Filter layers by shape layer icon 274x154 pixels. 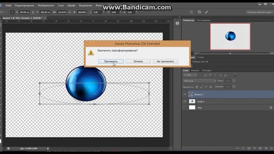click(x=220, y=75)
